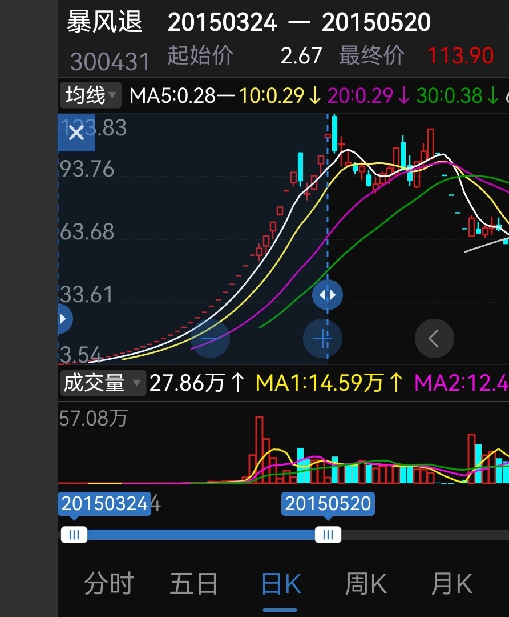Tap the stock code 300431
Screen dimensions: 509x617
(111, 62)
